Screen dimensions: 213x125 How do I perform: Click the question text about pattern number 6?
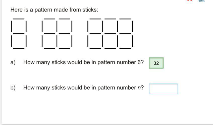83,62
